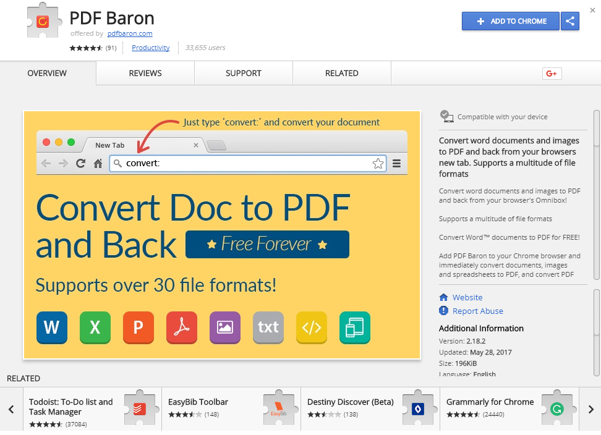Screen dimensions: 601x435
Task: Open the Destiny Discover extension icon
Action: pos(417,408)
